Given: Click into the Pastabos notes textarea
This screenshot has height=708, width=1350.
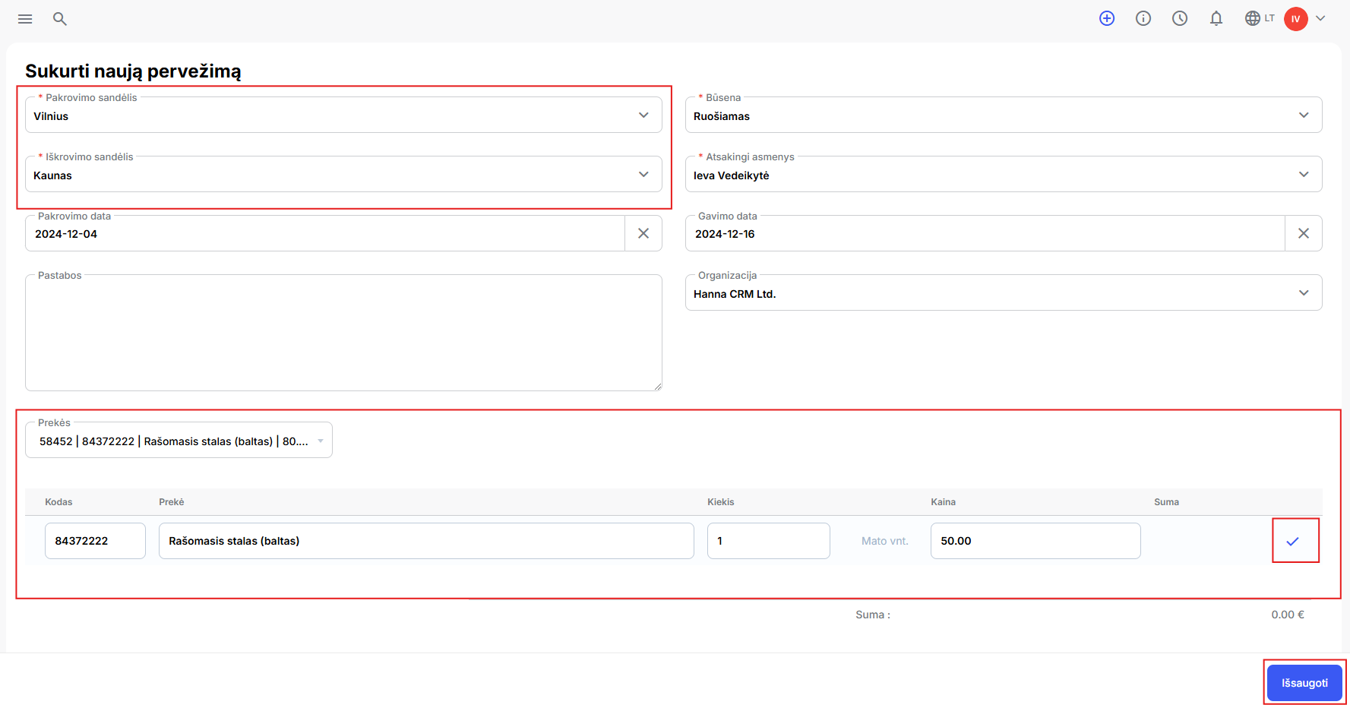Looking at the screenshot, I should pos(343,333).
